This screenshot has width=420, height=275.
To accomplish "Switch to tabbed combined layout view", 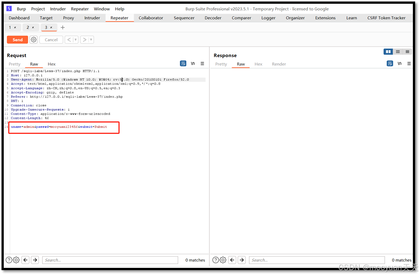I will coord(407,51).
